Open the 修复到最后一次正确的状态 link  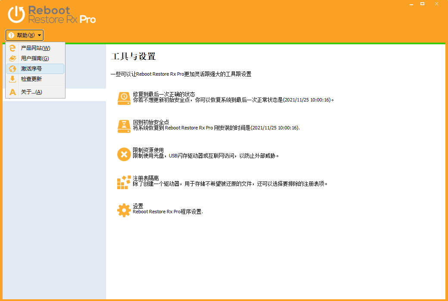point(164,94)
